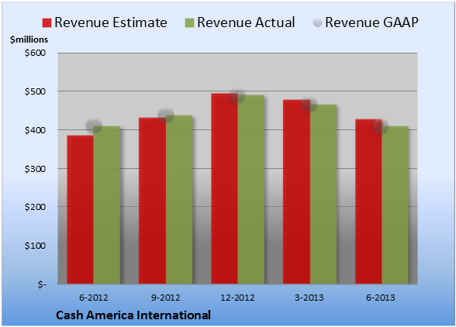456x327 pixels.
Task: Select the red estimate bar for 6-2012
Action: coord(81,209)
